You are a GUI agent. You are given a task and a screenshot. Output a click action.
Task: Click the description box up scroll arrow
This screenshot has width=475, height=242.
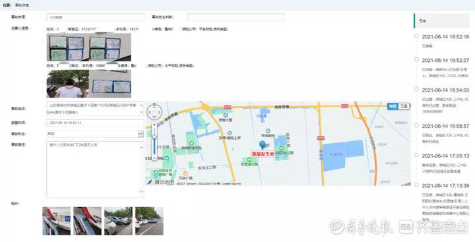pyautogui.click(x=141, y=148)
